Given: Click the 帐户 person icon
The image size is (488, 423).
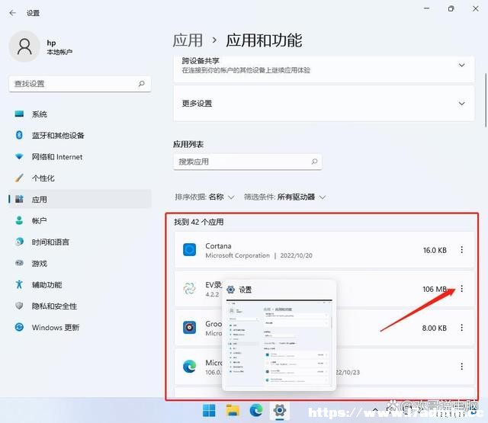Looking at the screenshot, I should (x=19, y=220).
